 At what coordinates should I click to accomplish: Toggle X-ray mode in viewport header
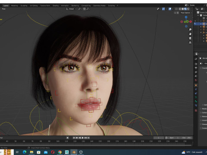click(x=176, y=9)
